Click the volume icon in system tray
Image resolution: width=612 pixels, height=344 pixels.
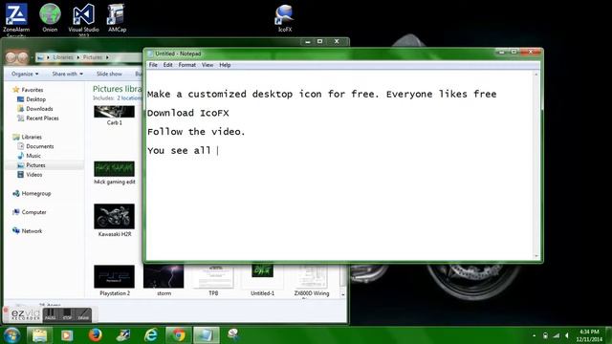point(567,335)
